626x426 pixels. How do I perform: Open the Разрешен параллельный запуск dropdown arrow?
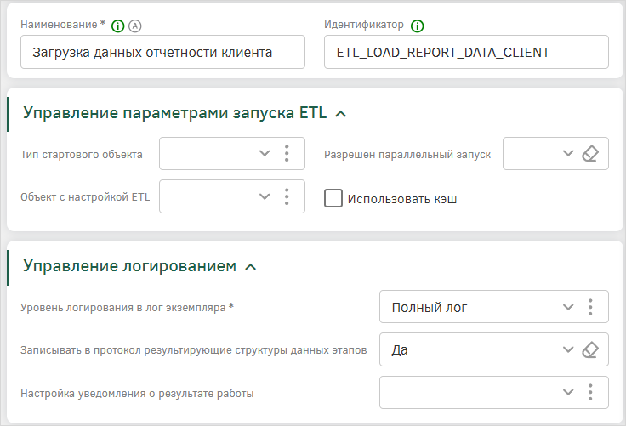[567, 153]
